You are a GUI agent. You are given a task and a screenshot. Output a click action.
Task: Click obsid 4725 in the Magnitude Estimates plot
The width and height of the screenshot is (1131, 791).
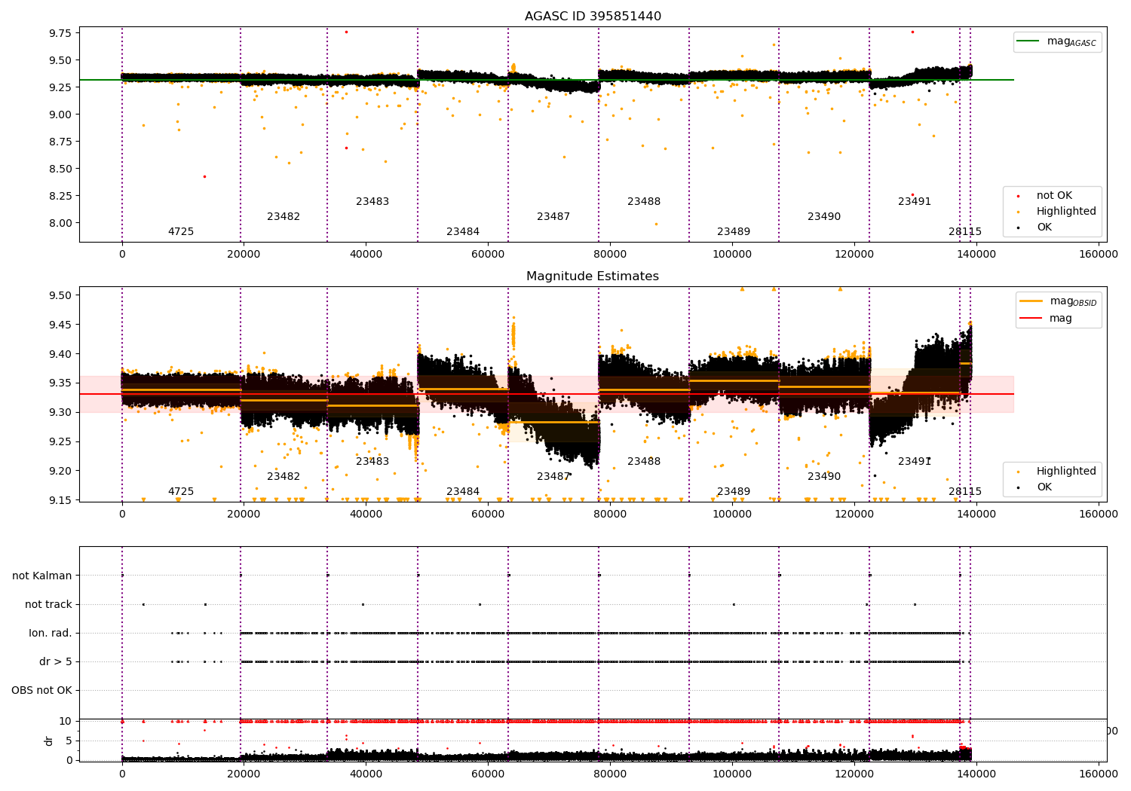click(181, 492)
